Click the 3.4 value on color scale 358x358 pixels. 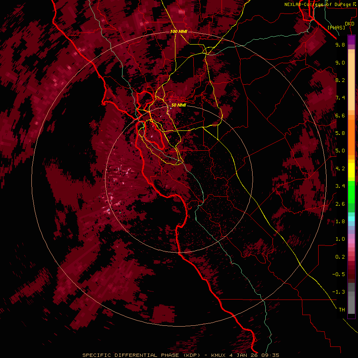point(340,186)
